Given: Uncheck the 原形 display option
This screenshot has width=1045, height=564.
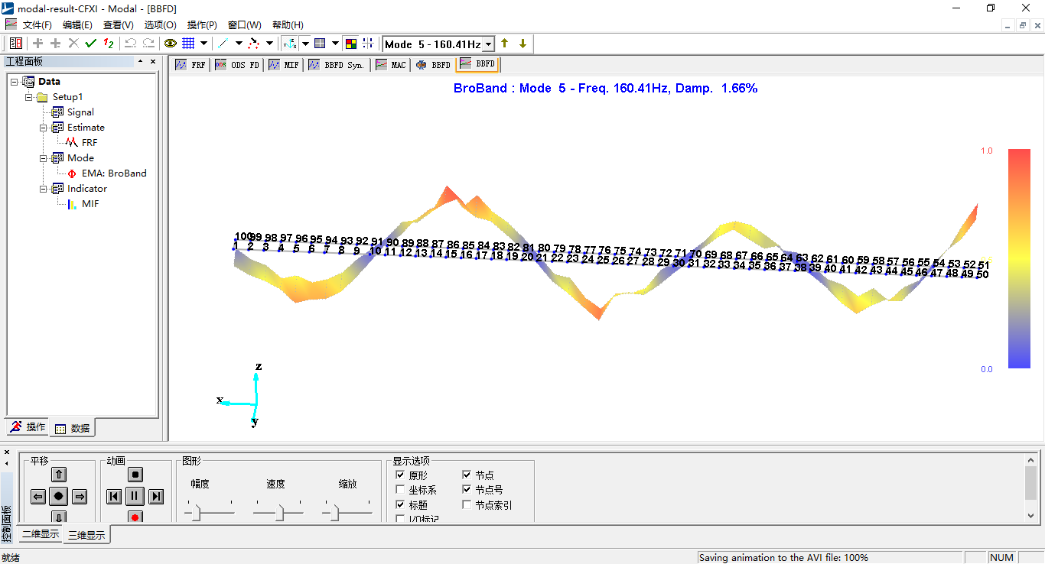Looking at the screenshot, I should click(400, 475).
